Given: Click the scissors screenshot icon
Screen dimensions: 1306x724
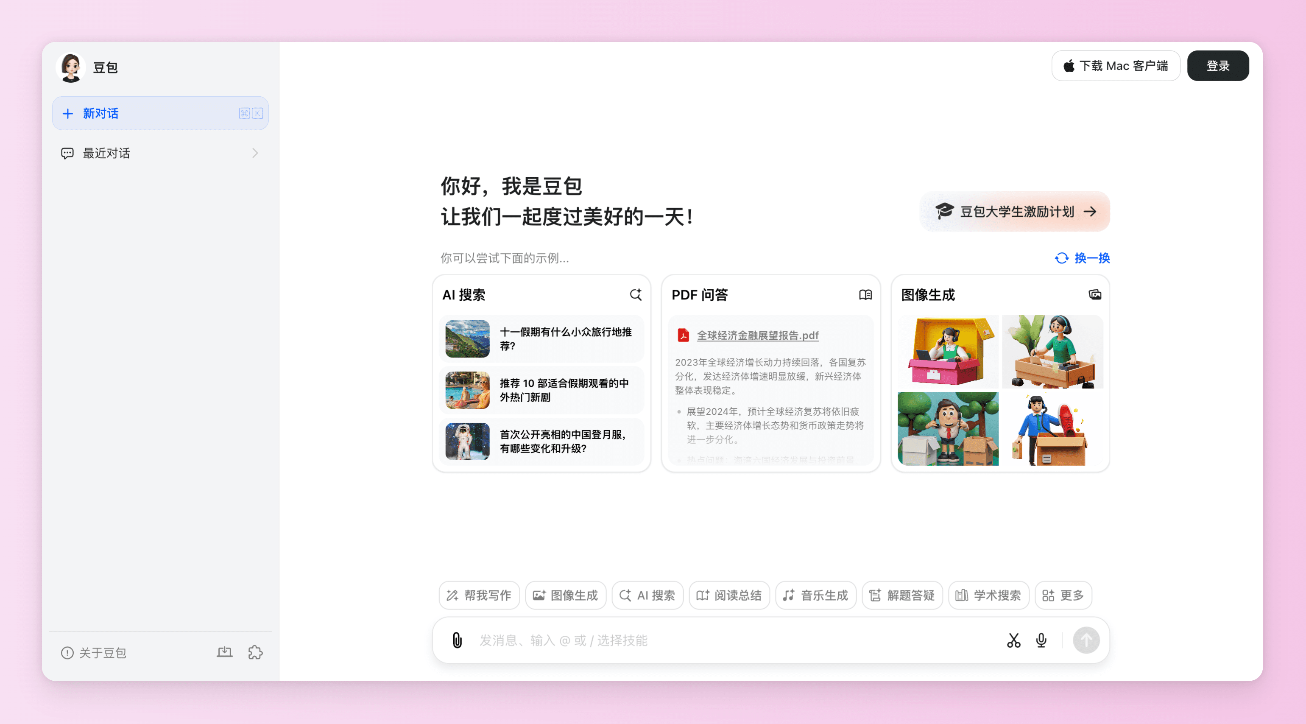Looking at the screenshot, I should point(1013,640).
